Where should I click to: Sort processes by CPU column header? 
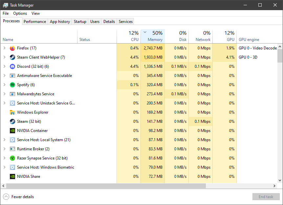129,36
